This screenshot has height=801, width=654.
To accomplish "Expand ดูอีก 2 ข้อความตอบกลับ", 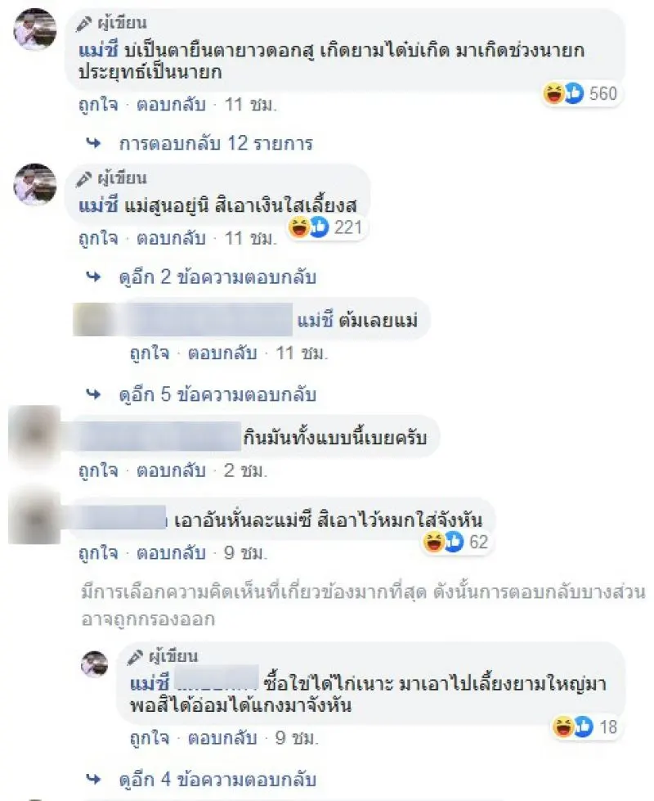I will (x=217, y=277).
